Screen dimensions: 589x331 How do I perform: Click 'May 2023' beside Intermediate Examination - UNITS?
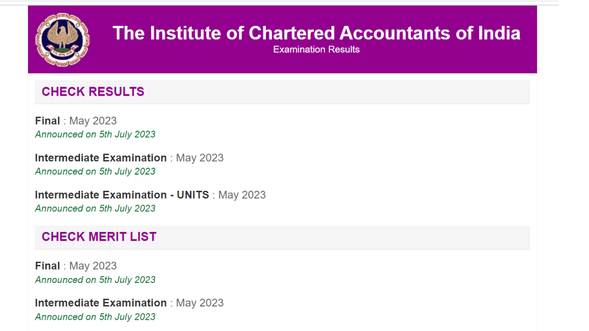pos(241,195)
